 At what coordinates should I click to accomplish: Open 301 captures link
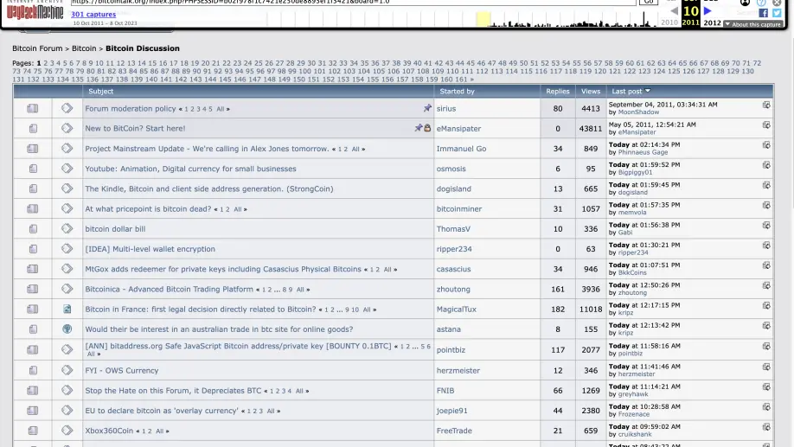(93, 14)
